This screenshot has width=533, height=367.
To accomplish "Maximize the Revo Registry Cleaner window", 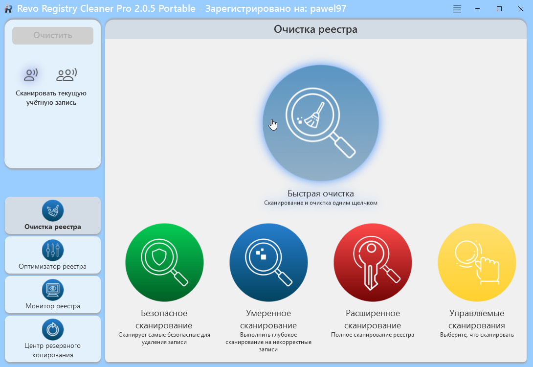I will click(499, 9).
